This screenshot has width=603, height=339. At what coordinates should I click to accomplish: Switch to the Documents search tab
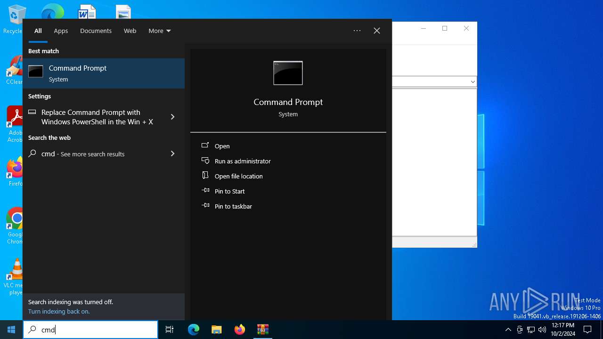pos(96,31)
